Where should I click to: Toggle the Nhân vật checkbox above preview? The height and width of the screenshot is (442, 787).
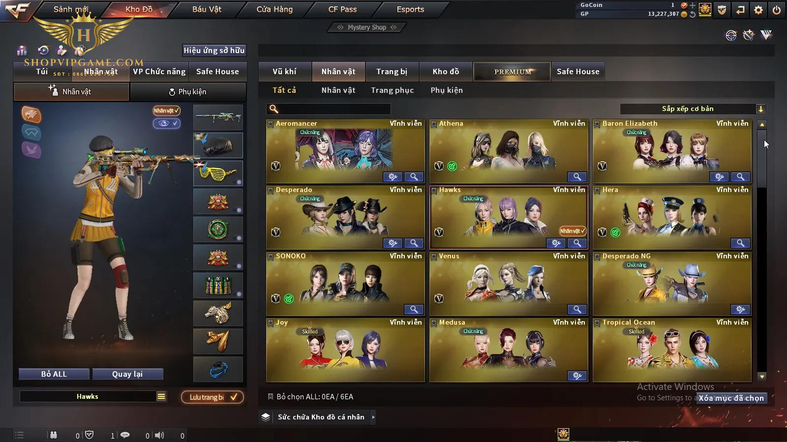(166, 110)
